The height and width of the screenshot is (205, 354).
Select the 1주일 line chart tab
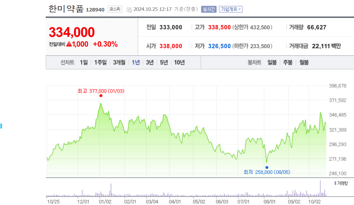[x=100, y=62]
